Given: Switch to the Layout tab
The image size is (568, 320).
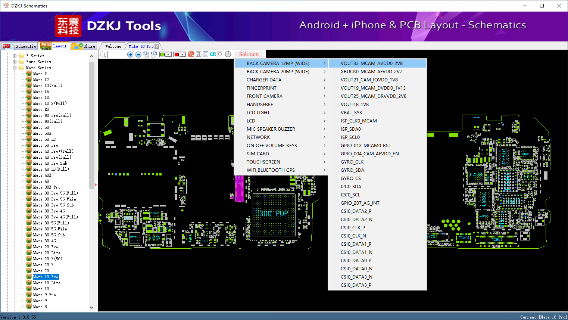Looking at the screenshot, I should point(54,46).
